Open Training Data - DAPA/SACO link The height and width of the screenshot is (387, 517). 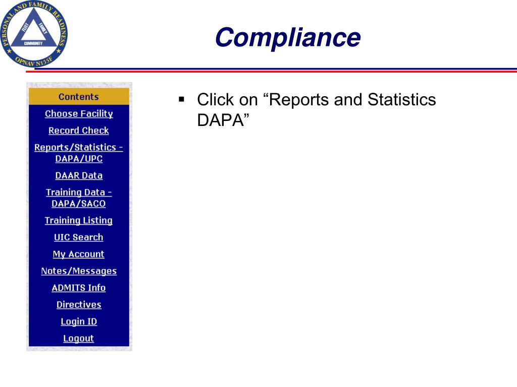click(79, 198)
